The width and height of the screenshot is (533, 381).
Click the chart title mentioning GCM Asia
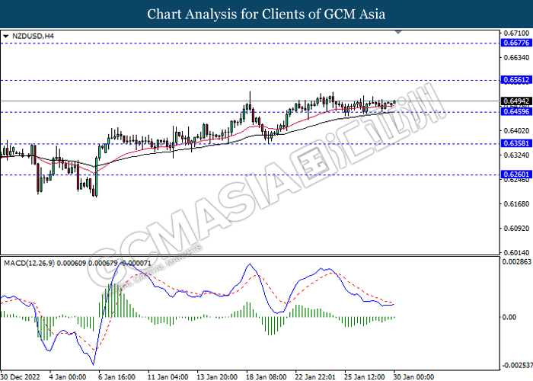pyautogui.click(x=266, y=14)
